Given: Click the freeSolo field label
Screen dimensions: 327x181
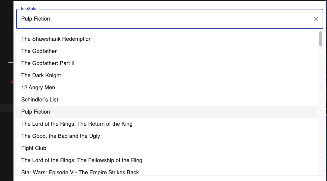Looking at the screenshot, I should pos(29,9).
